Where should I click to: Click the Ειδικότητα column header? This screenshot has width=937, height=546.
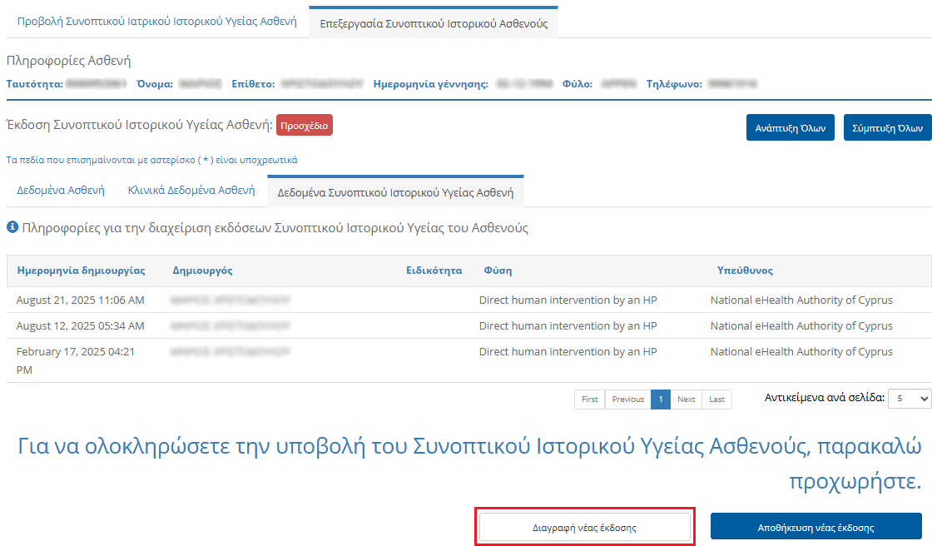click(434, 271)
